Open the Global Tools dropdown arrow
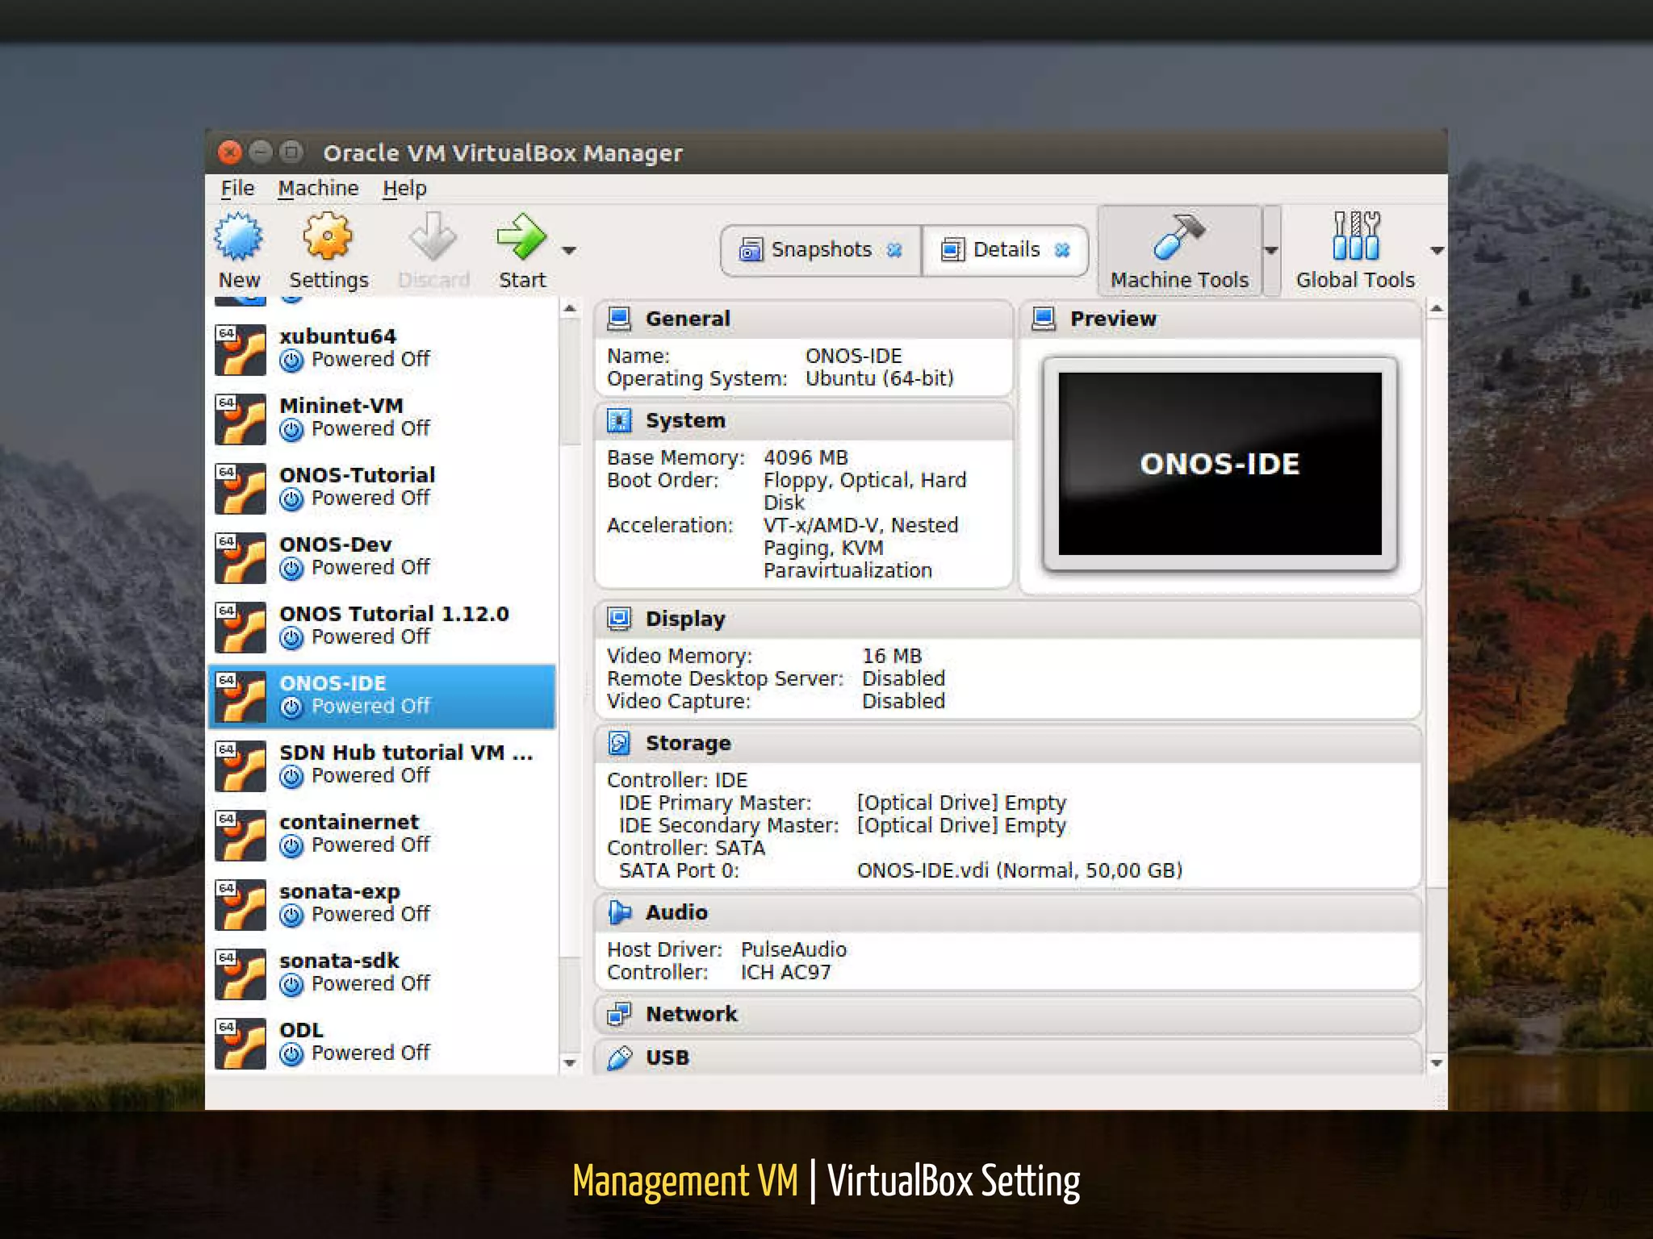This screenshot has width=1653, height=1239. click(1437, 251)
